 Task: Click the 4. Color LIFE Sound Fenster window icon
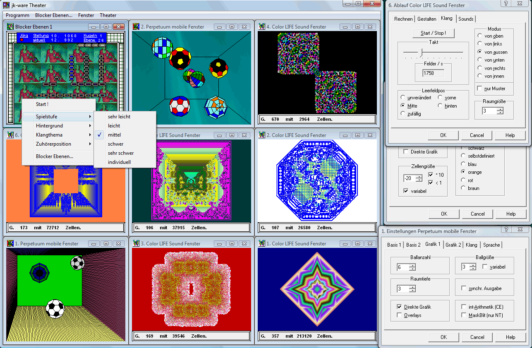261,26
